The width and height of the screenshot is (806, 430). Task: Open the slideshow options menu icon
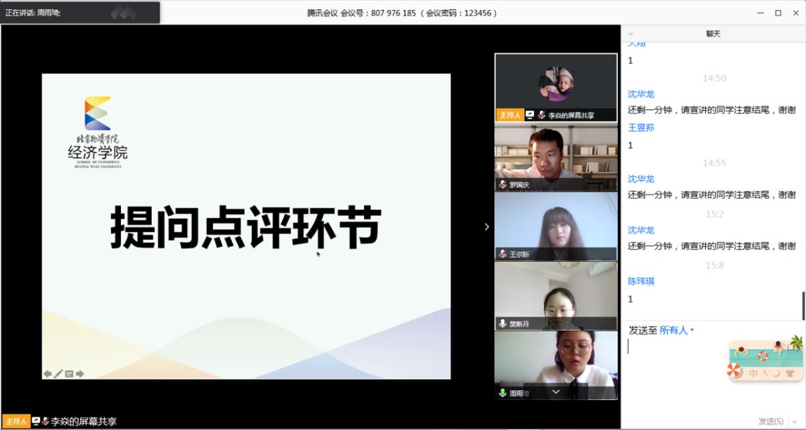point(69,374)
